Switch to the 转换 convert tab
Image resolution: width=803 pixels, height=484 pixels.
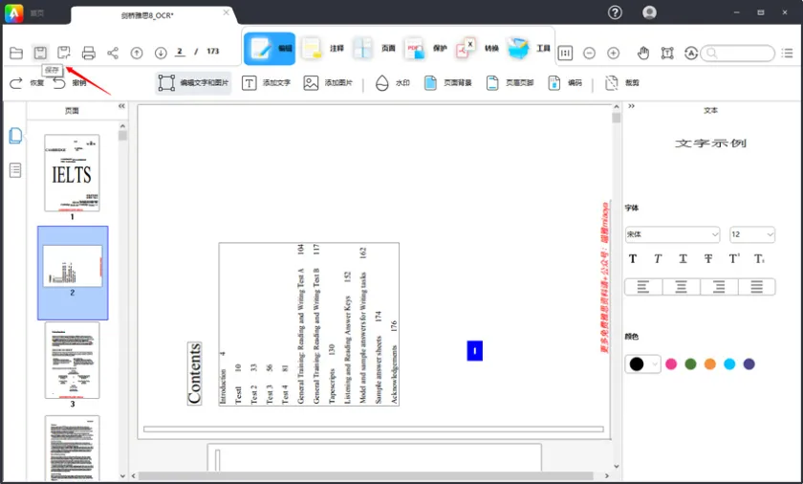478,48
